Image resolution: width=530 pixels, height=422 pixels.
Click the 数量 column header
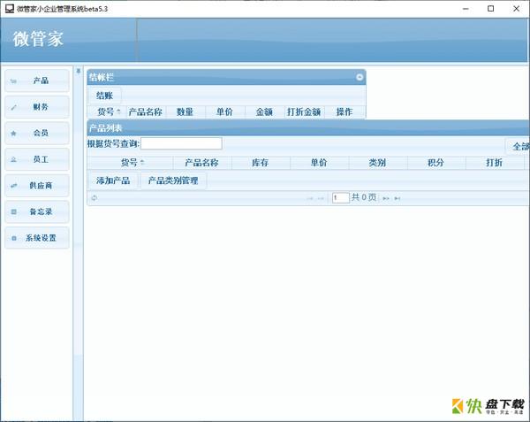pyautogui.click(x=185, y=111)
